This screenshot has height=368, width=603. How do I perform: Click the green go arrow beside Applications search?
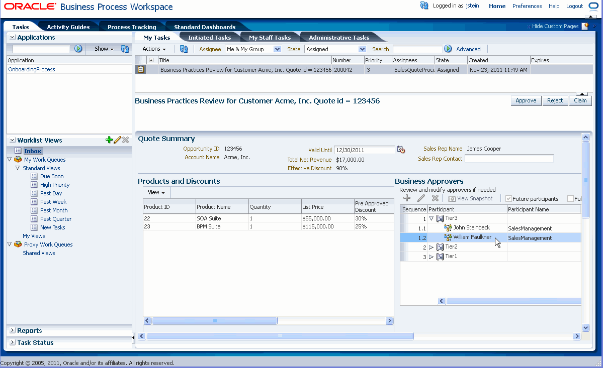[x=78, y=49]
